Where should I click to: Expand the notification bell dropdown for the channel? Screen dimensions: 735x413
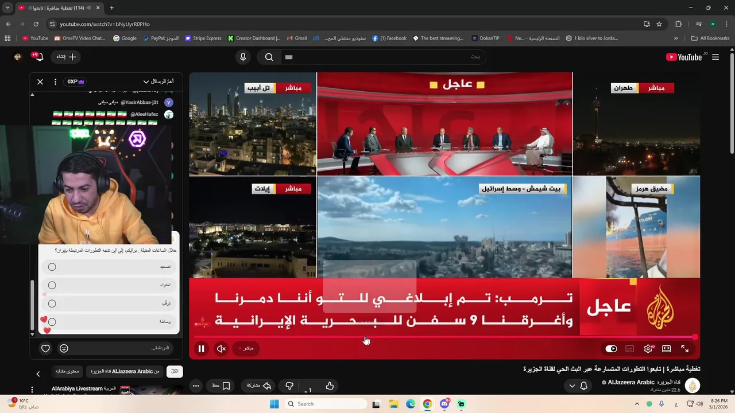click(x=578, y=386)
